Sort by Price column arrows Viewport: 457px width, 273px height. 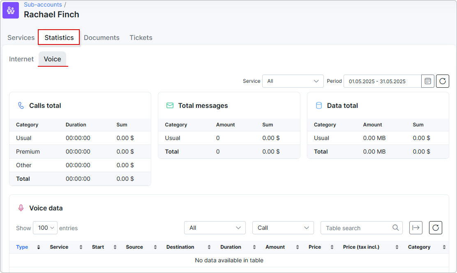coord(332,247)
